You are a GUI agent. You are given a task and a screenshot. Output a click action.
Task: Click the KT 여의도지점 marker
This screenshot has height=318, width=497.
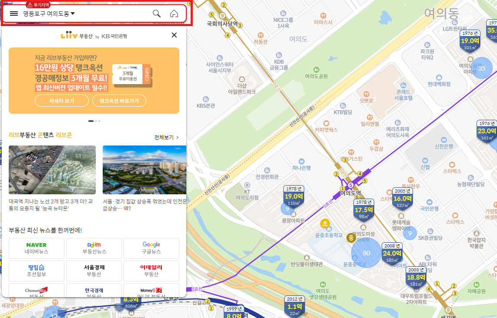[x=247, y=185]
